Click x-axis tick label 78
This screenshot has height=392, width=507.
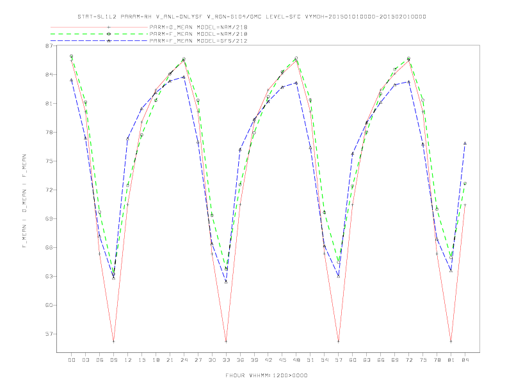437,360
